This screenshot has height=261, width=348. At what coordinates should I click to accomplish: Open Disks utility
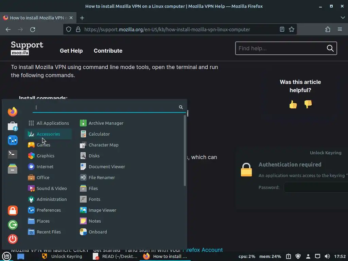(x=90, y=156)
